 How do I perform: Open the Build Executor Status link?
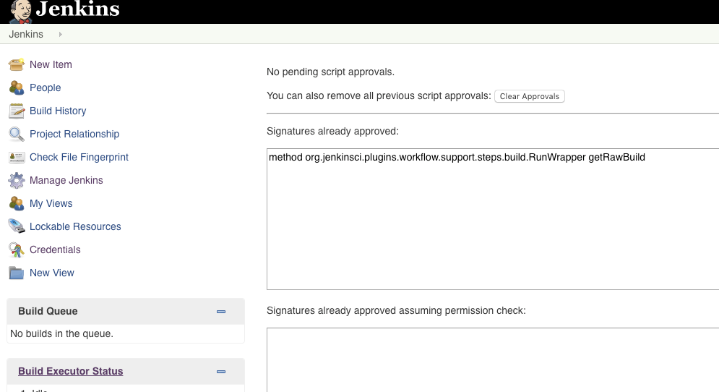(x=71, y=371)
